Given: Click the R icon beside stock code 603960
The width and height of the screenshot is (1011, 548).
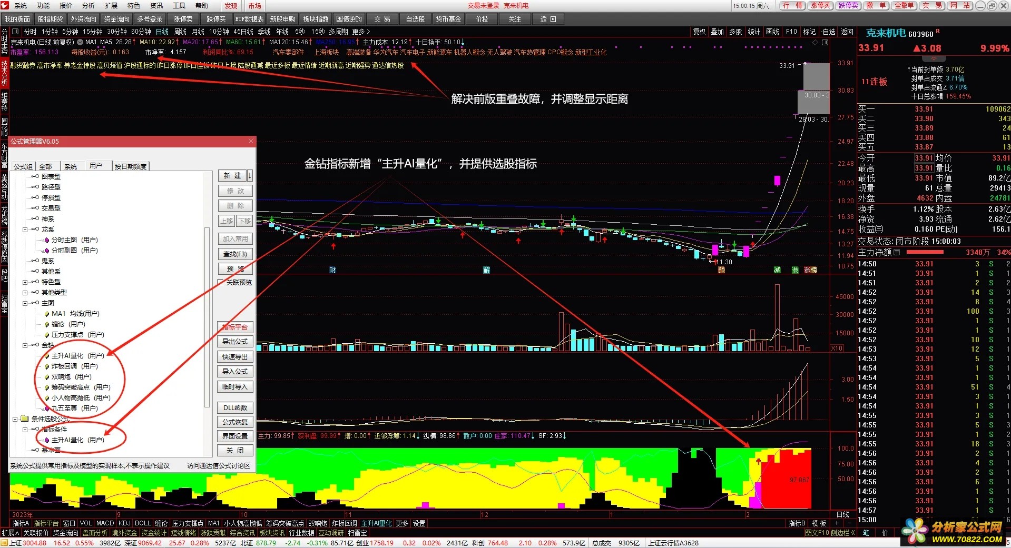Looking at the screenshot, I should 938,32.
